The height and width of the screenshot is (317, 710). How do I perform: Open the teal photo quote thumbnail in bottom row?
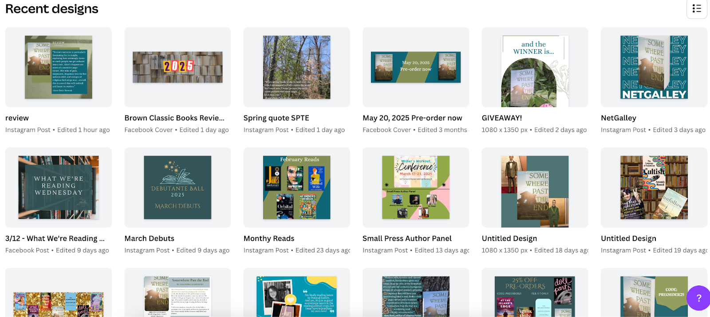tap(297, 293)
